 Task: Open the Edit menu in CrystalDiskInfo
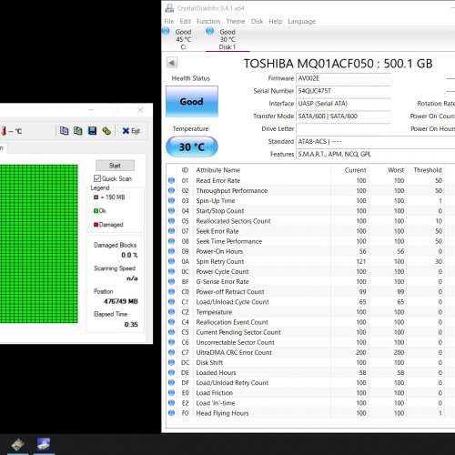point(185,21)
